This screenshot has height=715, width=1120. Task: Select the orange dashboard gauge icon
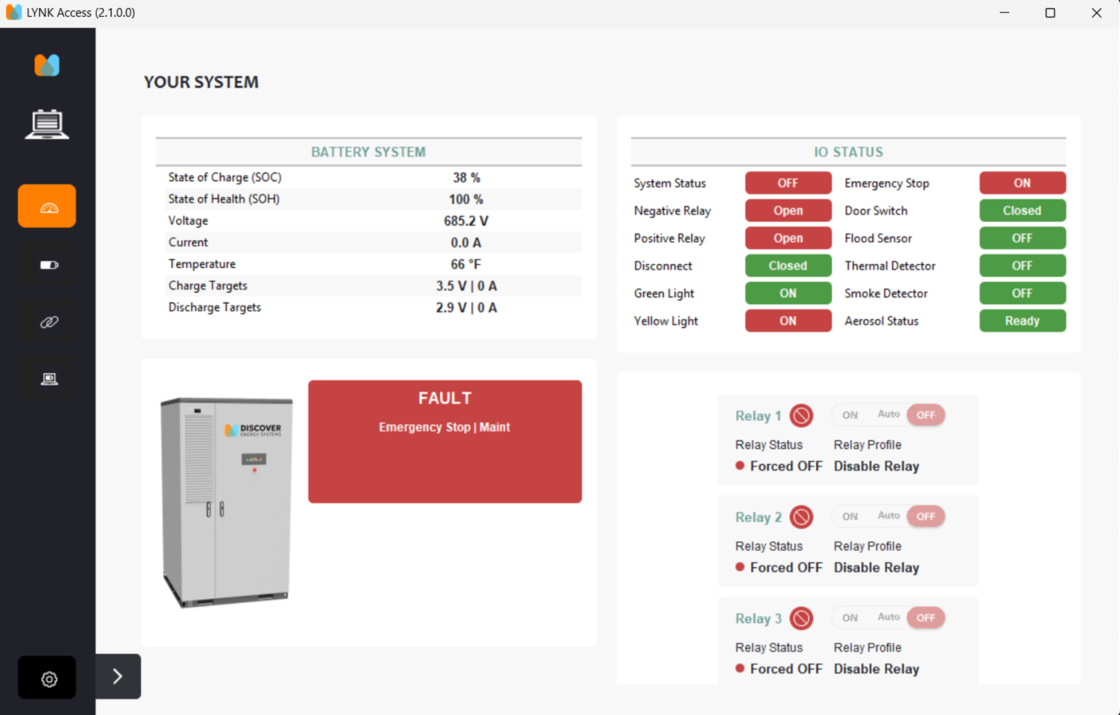coord(47,206)
